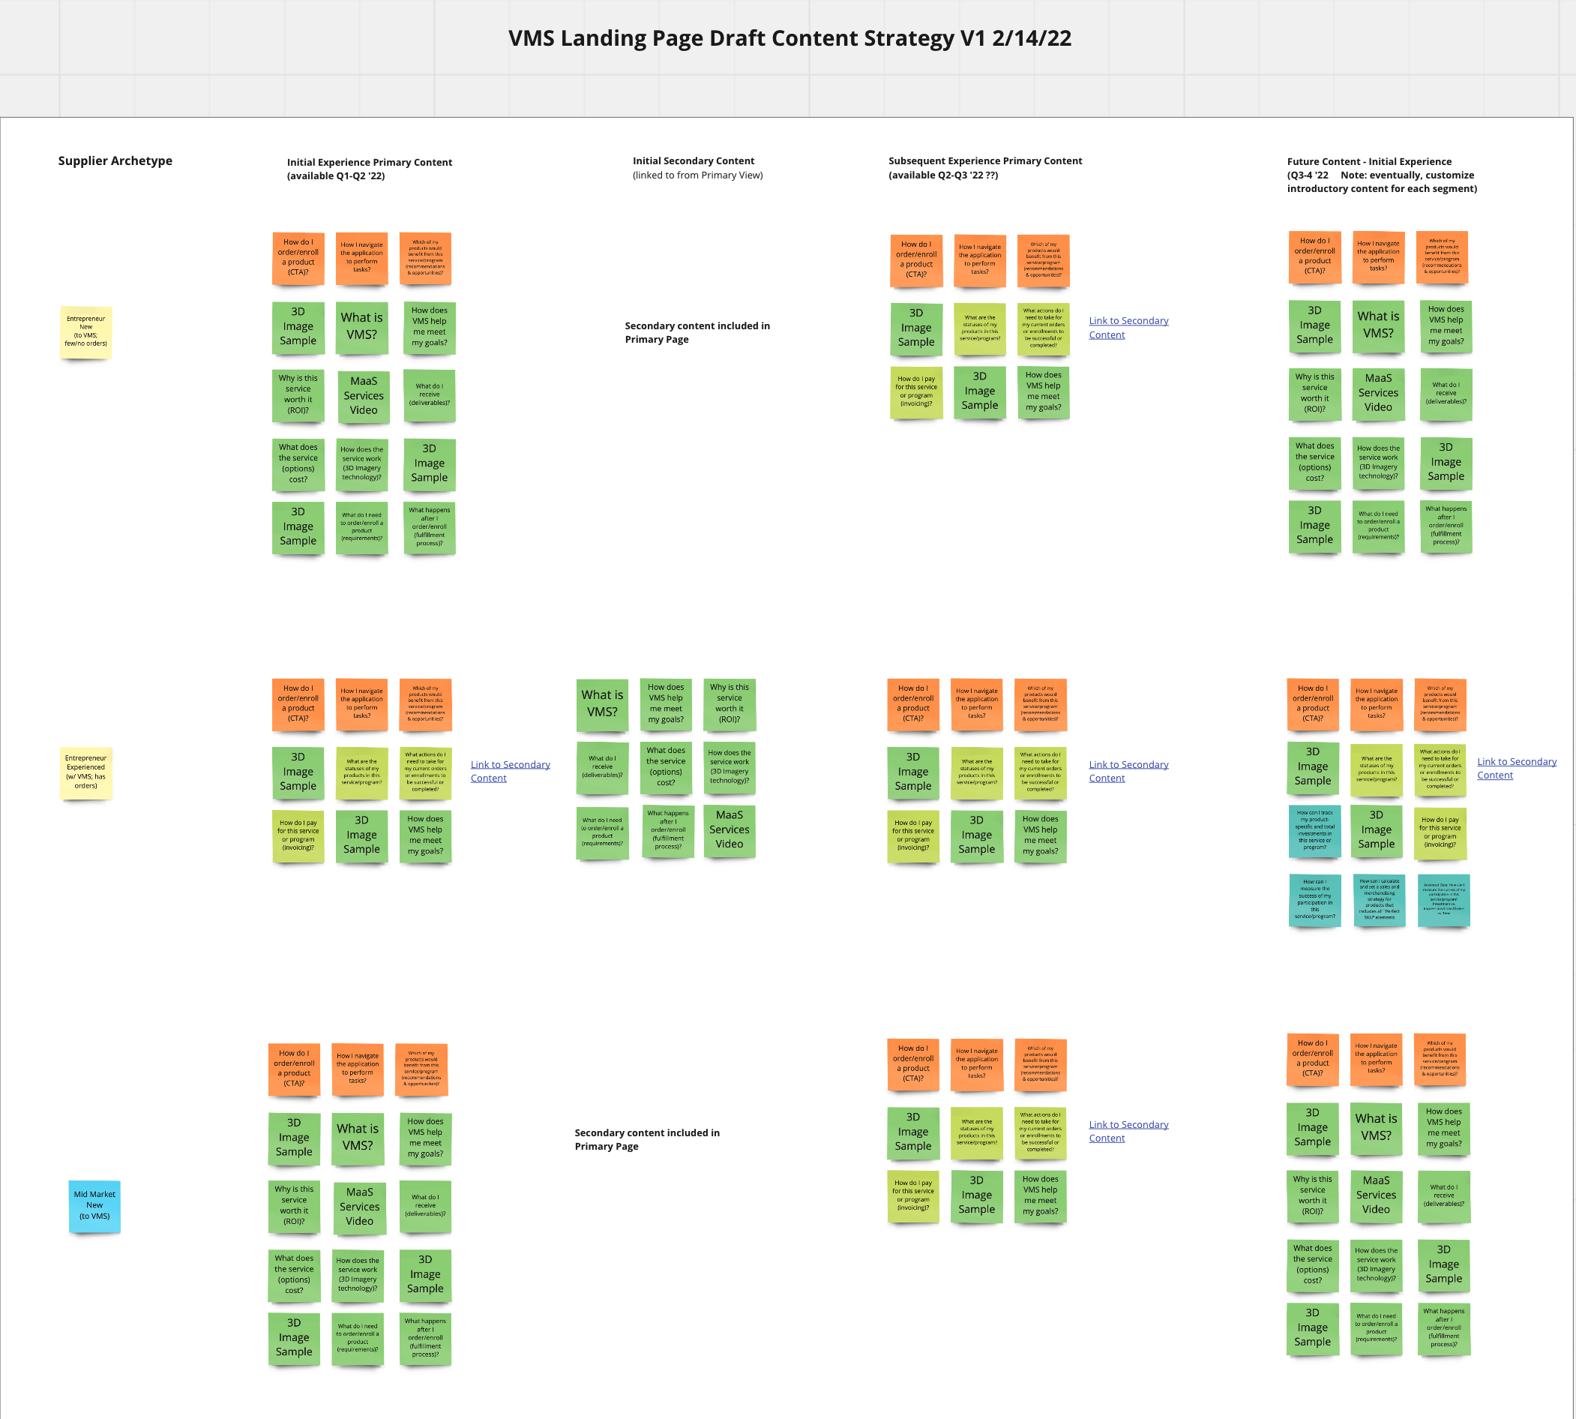
Task: Click Subsequent Experience Primary Content heading
Action: click(984, 160)
